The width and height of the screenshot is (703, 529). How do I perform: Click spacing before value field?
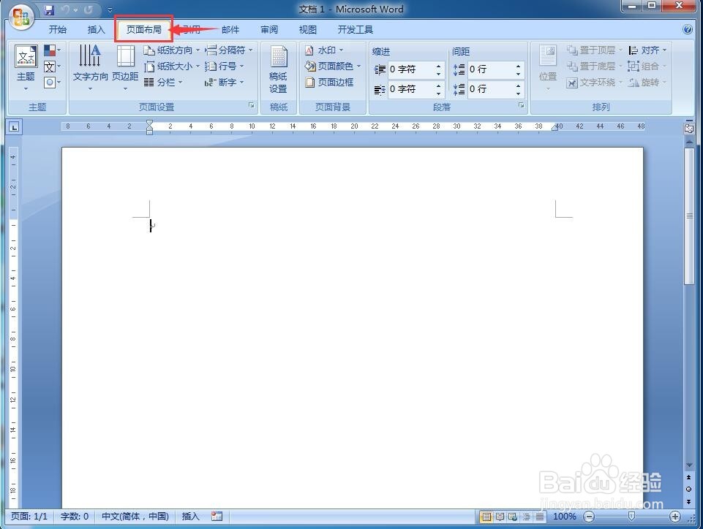491,69
